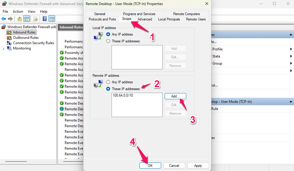The height and width of the screenshot is (171, 294).
Task: Click the Up One Level folder icon
Action: (19, 19)
